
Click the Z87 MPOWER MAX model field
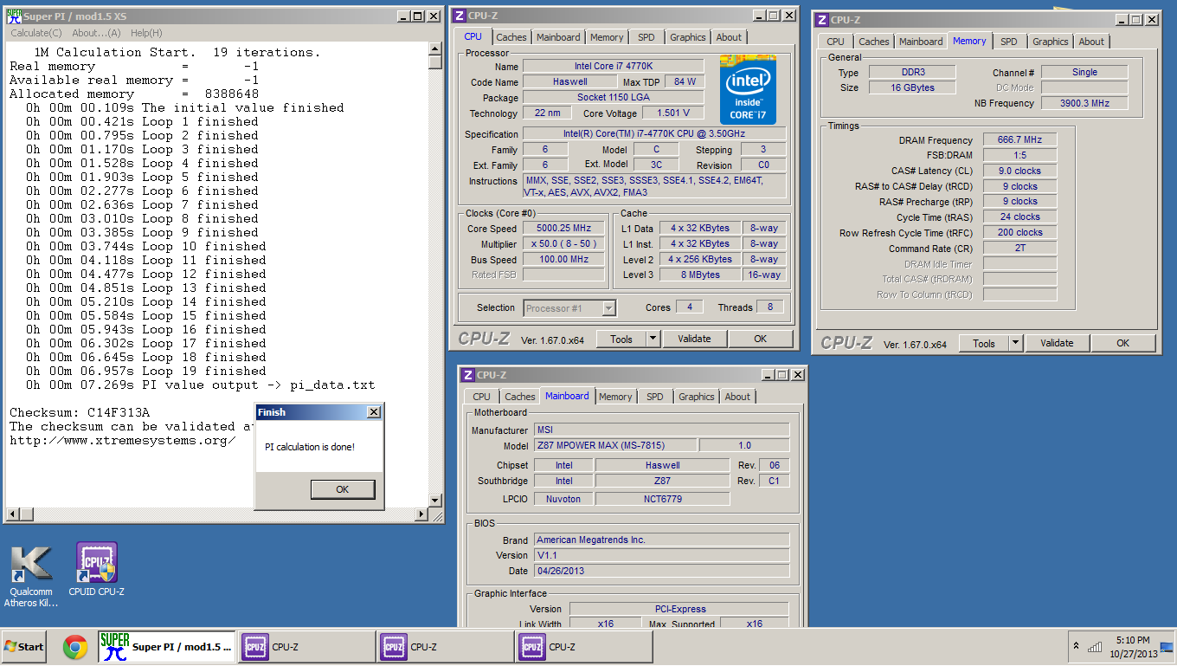click(614, 446)
